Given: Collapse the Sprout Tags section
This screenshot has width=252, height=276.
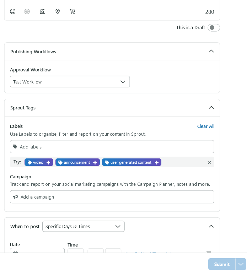Looking at the screenshot, I should [x=211, y=108].
